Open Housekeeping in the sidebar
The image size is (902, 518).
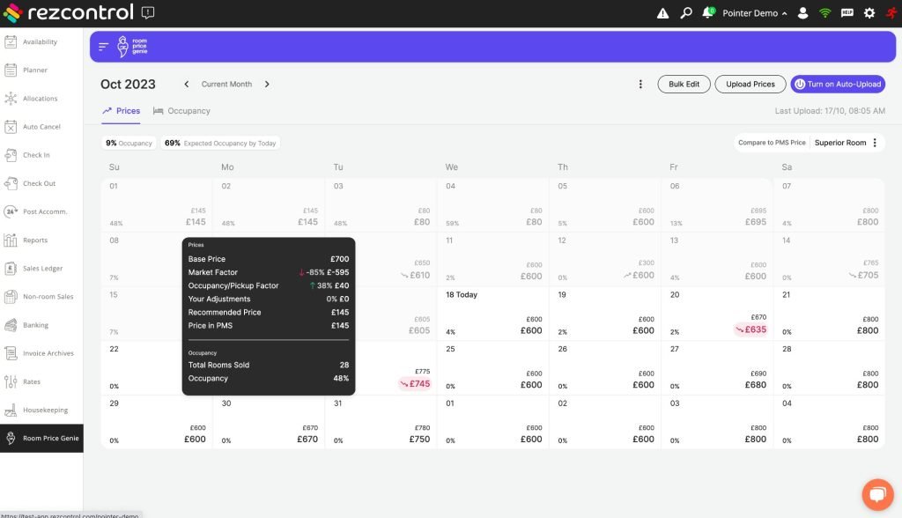42,410
